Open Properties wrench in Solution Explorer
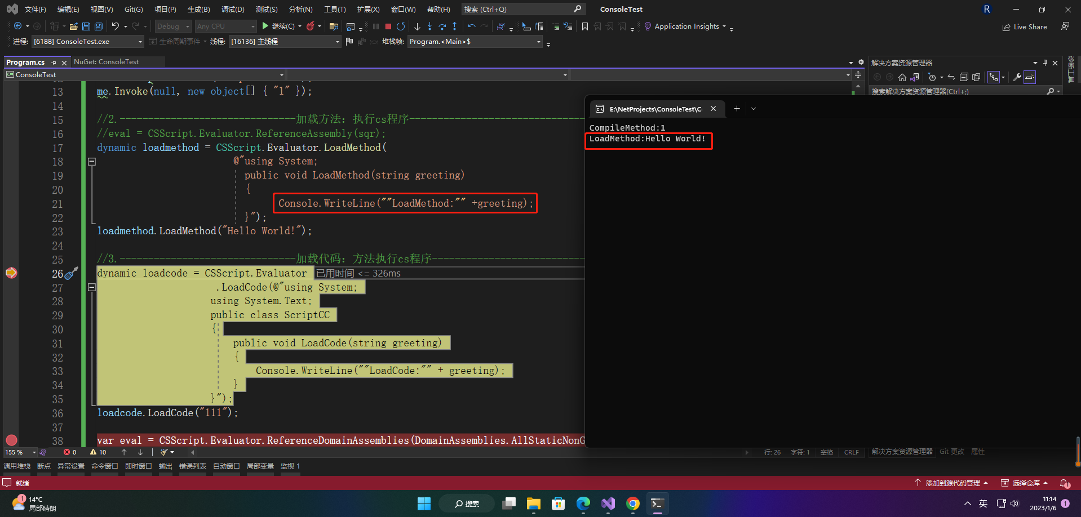This screenshot has height=517, width=1081. pyautogui.click(x=1017, y=77)
